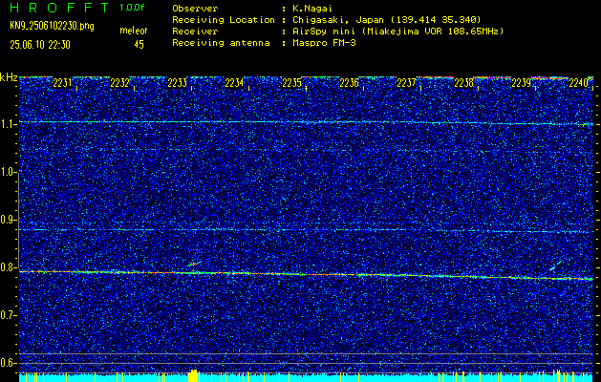Image resolution: width=601 pixels, height=382 pixels.
Task: Click the meteor echo near 2233
Action: 194,264
